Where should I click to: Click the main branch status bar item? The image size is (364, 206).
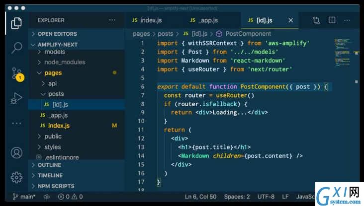point(24,197)
